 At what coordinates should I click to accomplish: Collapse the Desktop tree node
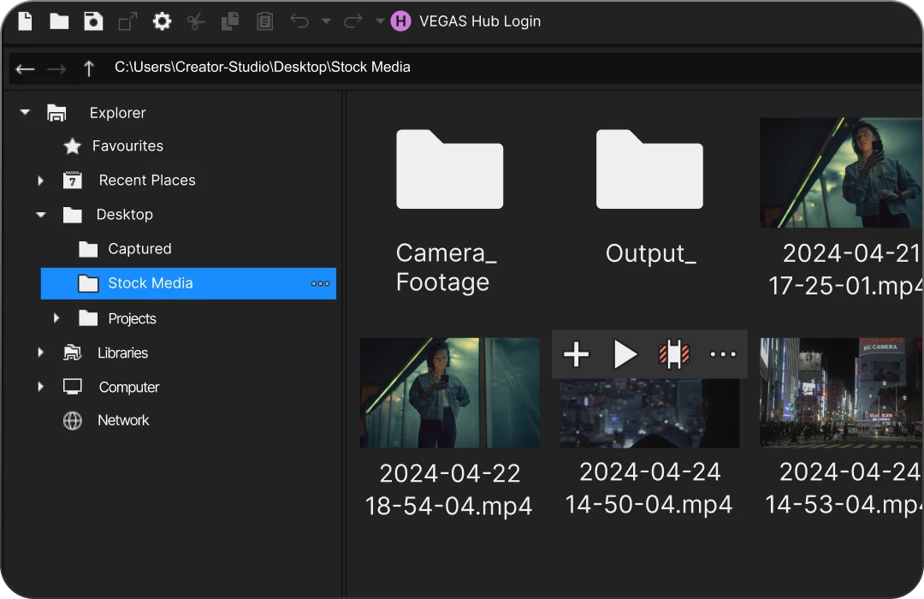pyautogui.click(x=40, y=215)
